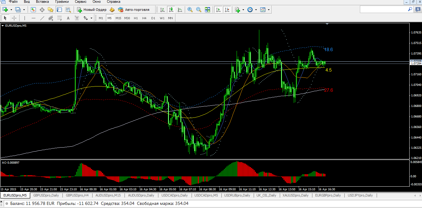Open the New Chart dropdown arrow
This screenshot has height=208, width=422.
click(x=11, y=10)
